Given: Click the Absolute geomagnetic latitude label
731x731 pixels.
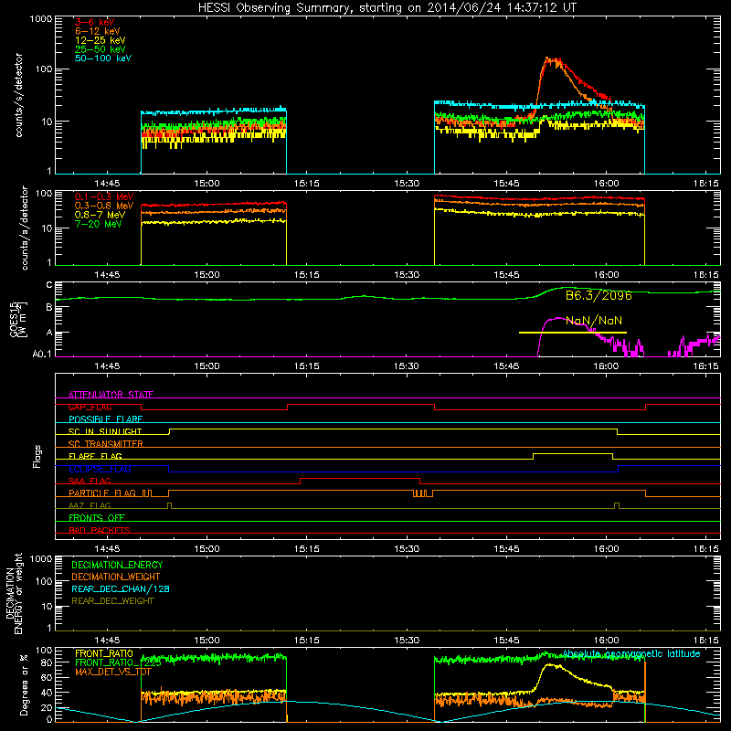Looking at the screenshot, I should (x=631, y=653).
